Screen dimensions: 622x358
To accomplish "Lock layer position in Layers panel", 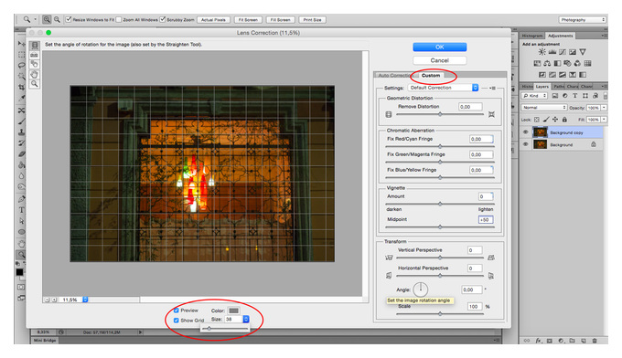I will (555, 120).
